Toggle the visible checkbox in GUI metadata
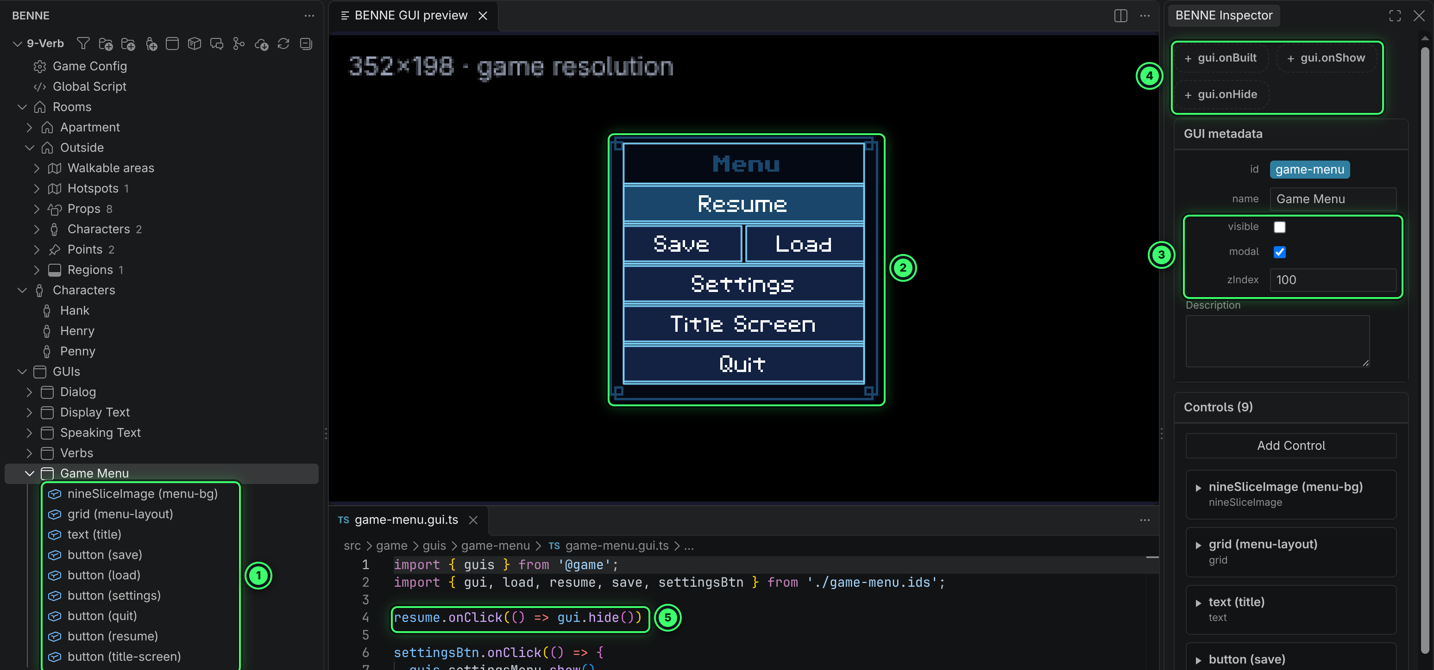The width and height of the screenshot is (1434, 670). click(x=1280, y=227)
